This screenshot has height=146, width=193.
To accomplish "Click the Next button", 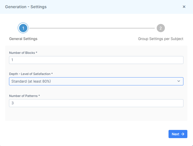I will (178, 134).
